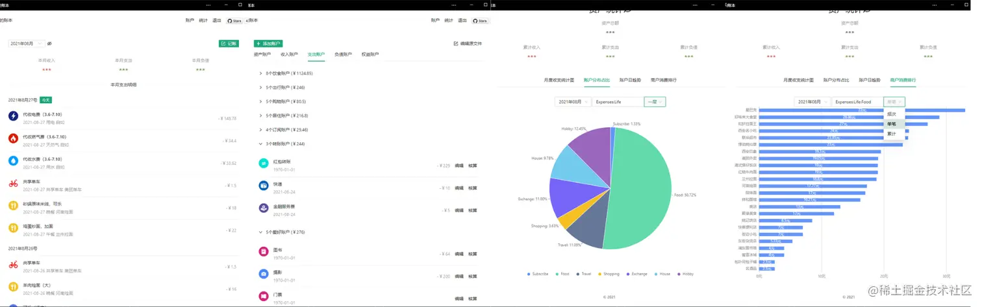
Task: Toggle the Hobby legend item under the pie chart
Action: [x=685, y=274]
